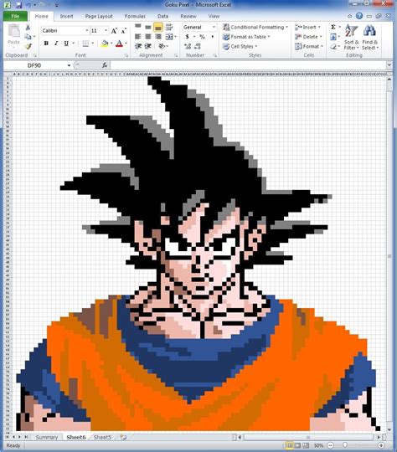397x452 pixels.
Task: Expand the General number format dropdown
Action: tap(214, 27)
